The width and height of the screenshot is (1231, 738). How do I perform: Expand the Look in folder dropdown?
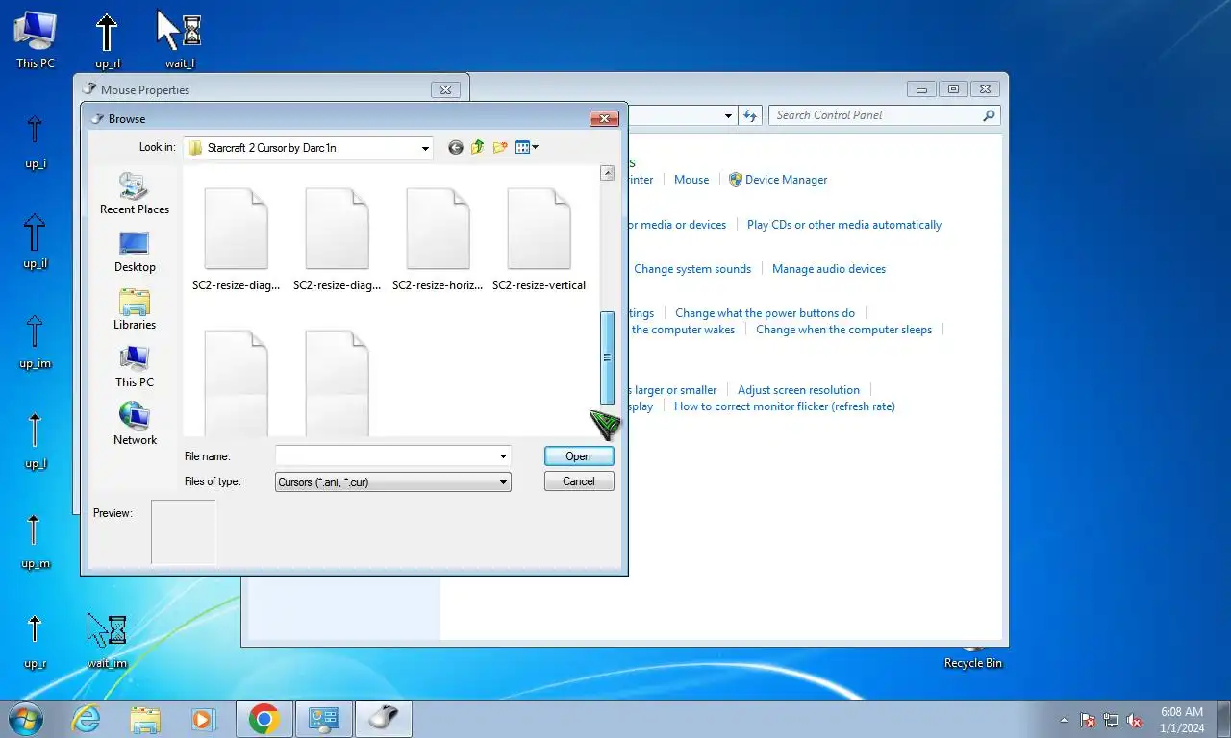425,148
